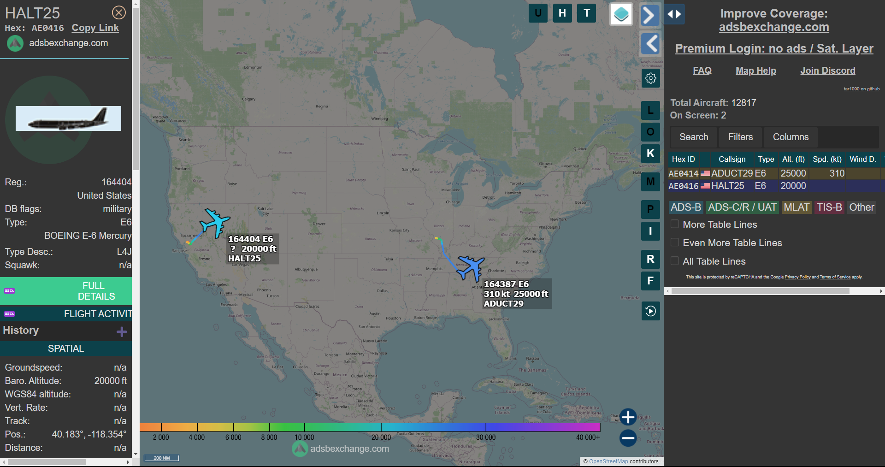This screenshot has height=467, width=885.
Task: Sort table by Callsign column
Action: tap(732, 159)
